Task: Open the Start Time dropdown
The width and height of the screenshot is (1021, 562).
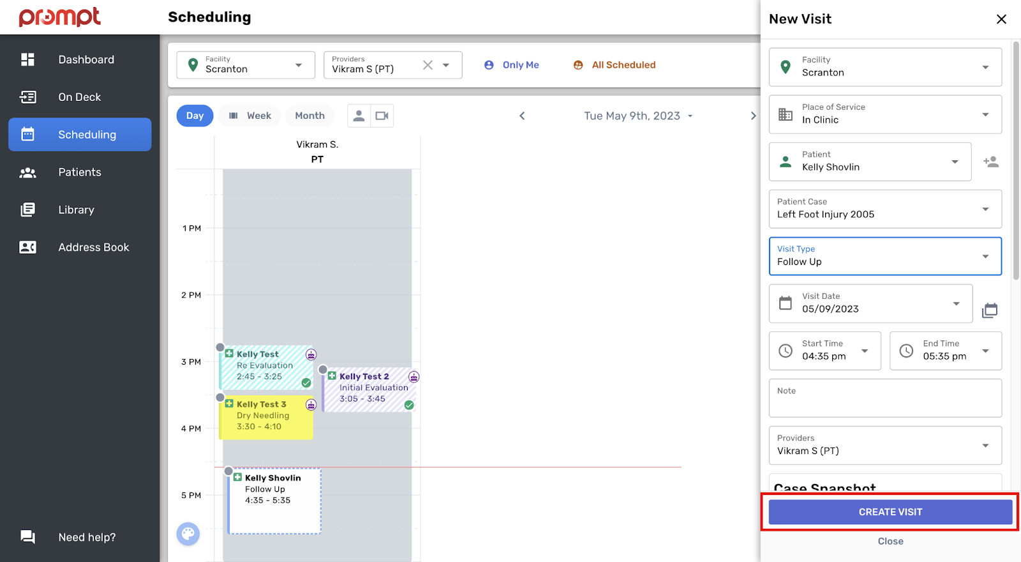Action: tap(824, 351)
